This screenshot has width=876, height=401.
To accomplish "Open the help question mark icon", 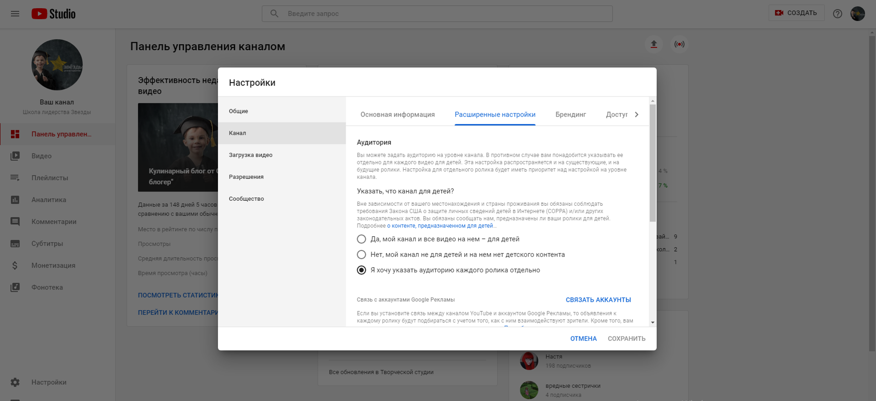I will point(837,14).
